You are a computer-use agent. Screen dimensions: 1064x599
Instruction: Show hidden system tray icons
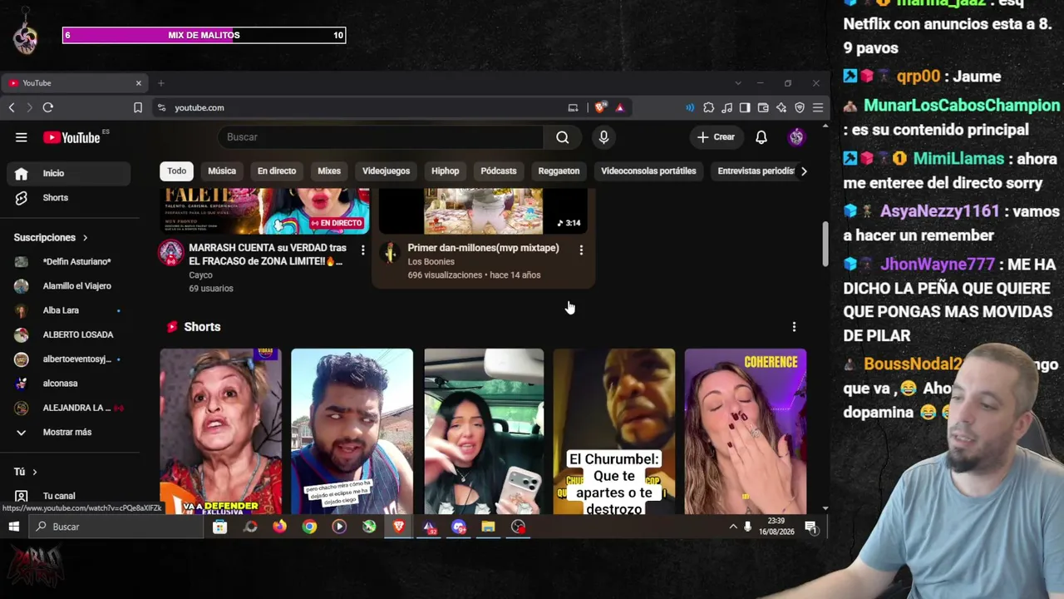click(733, 527)
